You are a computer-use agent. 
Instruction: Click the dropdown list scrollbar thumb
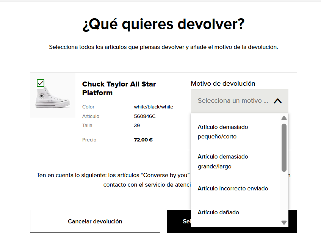pyautogui.click(x=284, y=148)
